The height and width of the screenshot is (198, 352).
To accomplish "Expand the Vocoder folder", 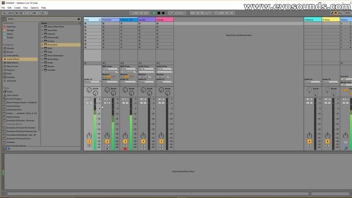I will [42, 70].
